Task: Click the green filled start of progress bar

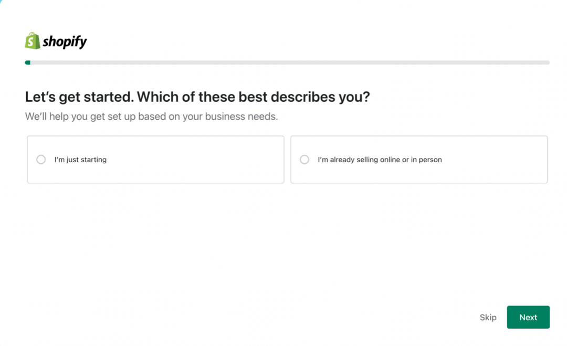Action: (28, 62)
